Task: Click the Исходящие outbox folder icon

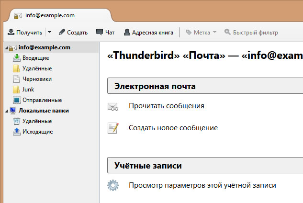Action: pos(17,132)
